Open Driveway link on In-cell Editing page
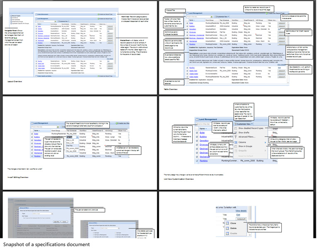Screen dimensions: 317x249 pyautogui.click(x=38, y=144)
